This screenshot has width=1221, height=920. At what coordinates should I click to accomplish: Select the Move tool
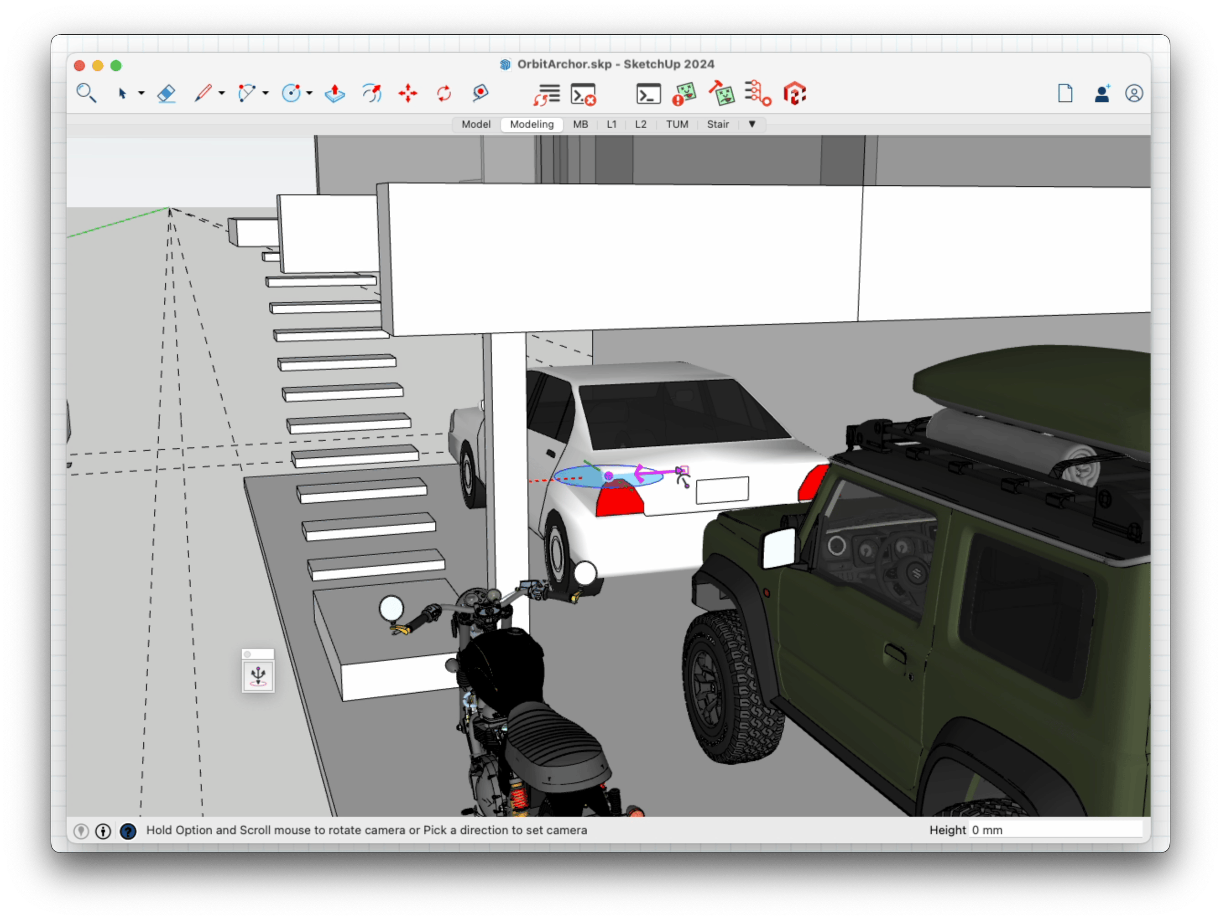click(408, 94)
